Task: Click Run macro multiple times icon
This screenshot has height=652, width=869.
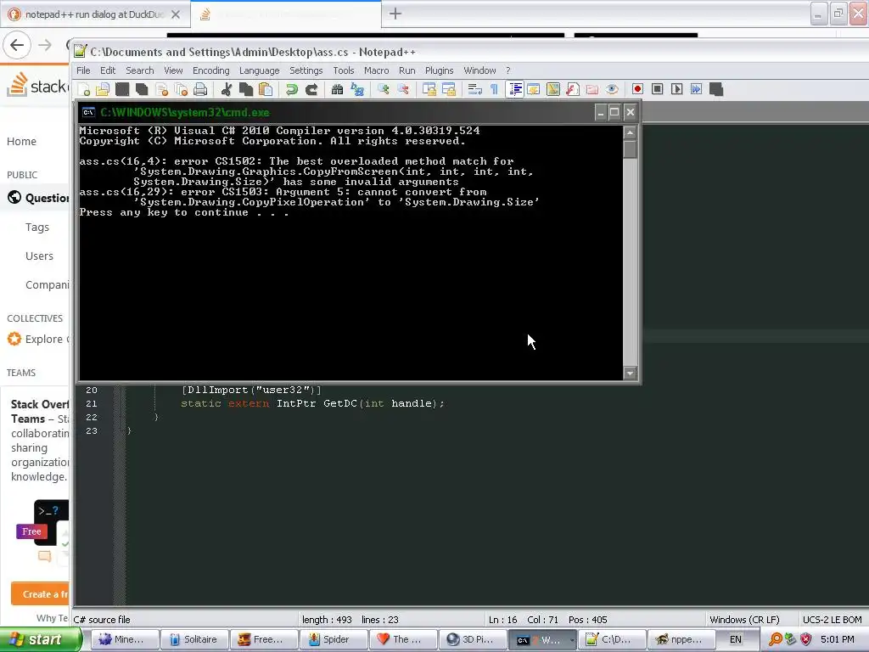Action: (x=697, y=89)
